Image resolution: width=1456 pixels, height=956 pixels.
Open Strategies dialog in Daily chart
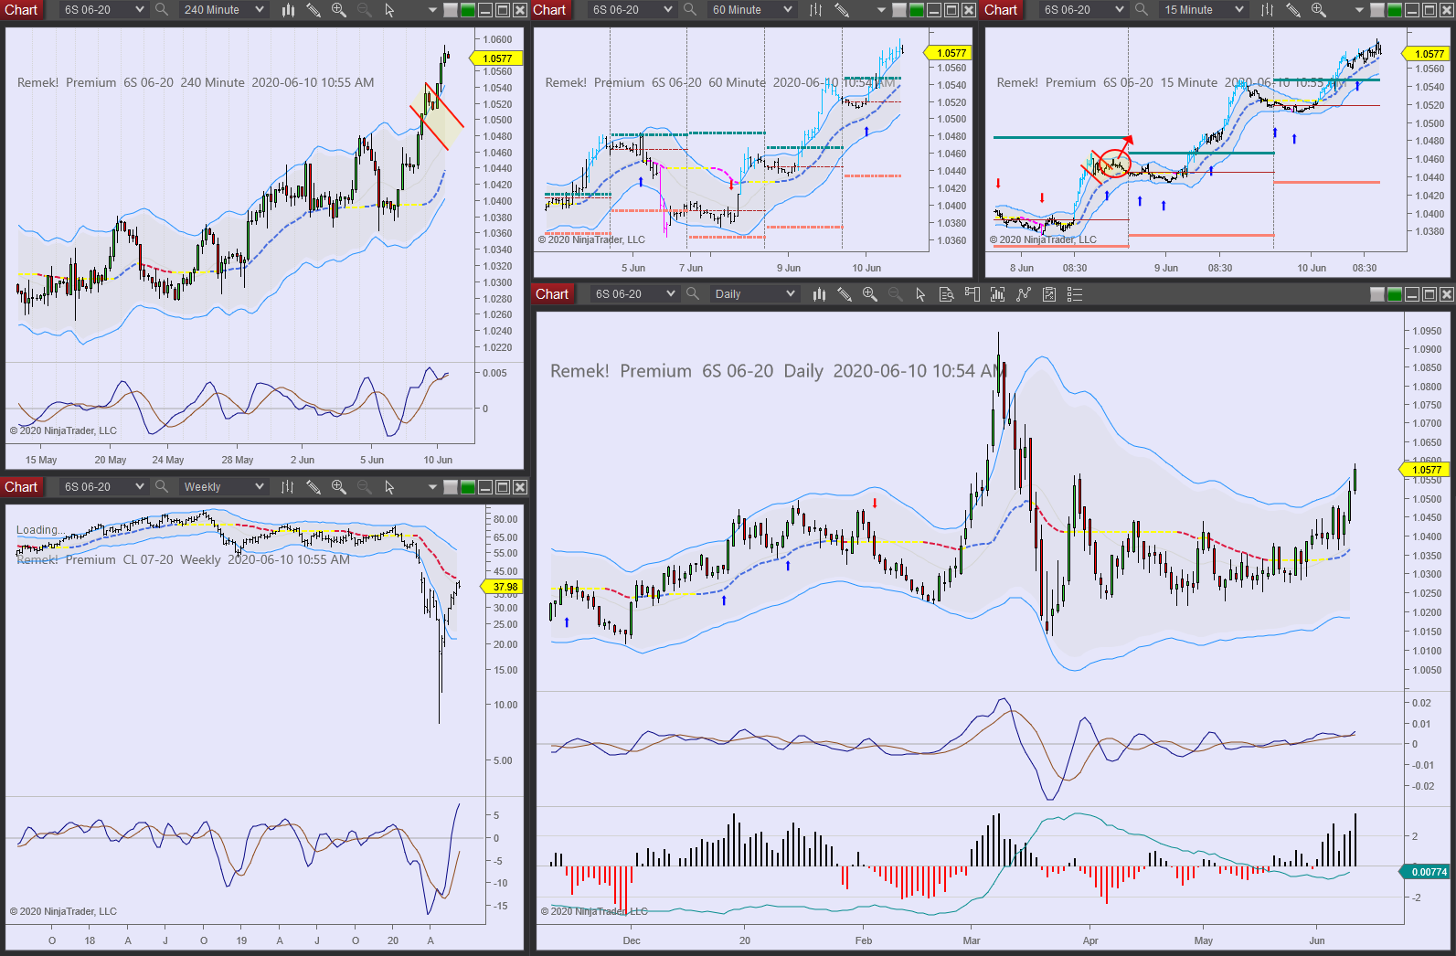coord(1049,294)
